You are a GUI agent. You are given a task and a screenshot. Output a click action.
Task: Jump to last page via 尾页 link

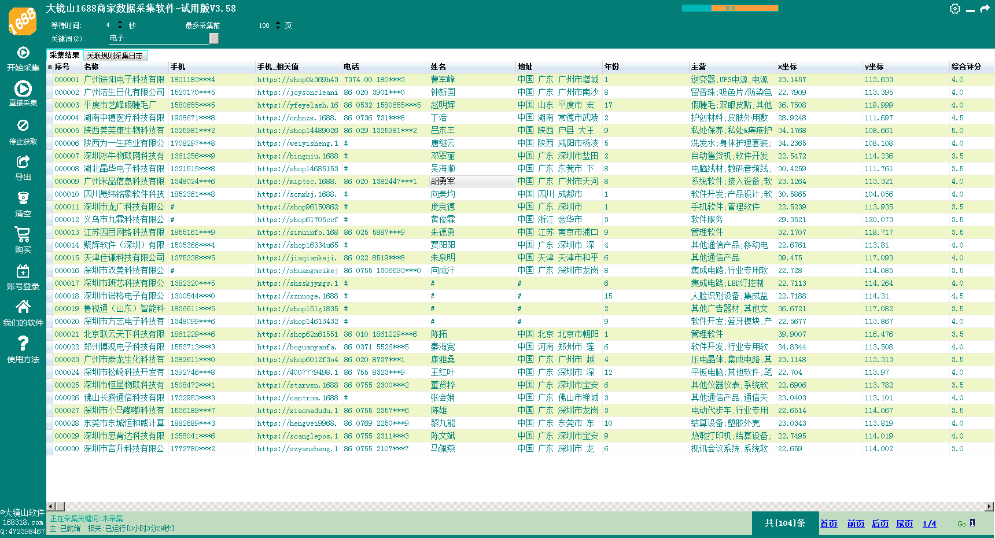click(x=904, y=524)
